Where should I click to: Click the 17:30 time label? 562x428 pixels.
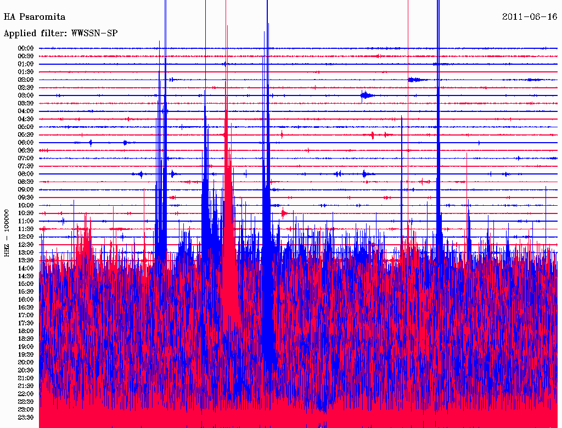(26, 323)
